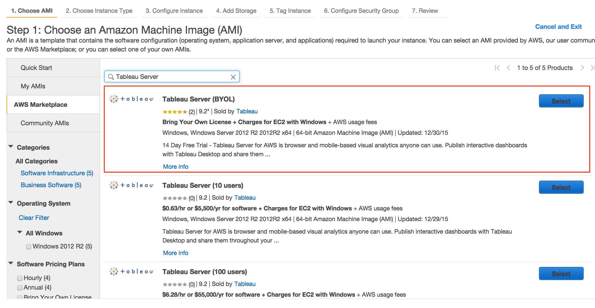Open More info for Tableau Server (BYOL)
Viewport: 595px width, 308px height.
(176, 167)
